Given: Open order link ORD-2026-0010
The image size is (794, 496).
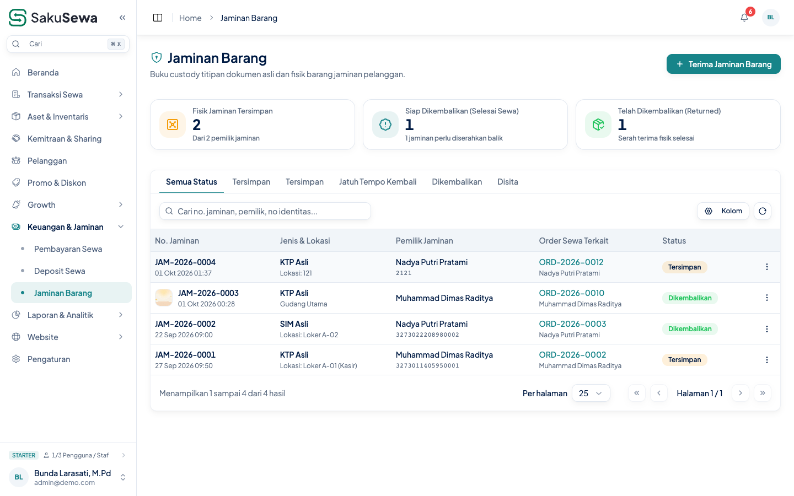Looking at the screenshot, I should click(572, 293).
